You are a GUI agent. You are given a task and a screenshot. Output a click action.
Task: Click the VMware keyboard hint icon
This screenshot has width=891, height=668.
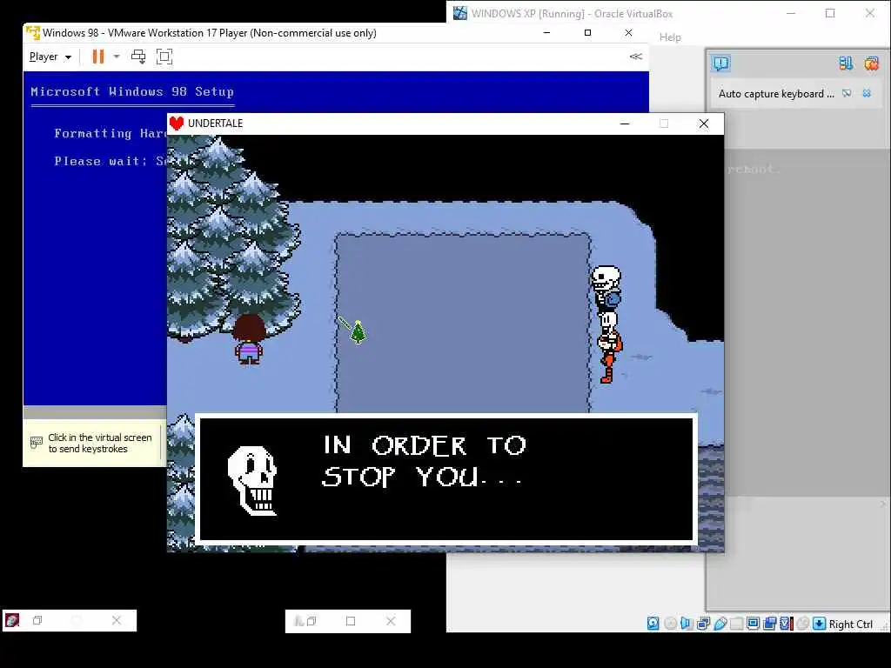point(37,443)
